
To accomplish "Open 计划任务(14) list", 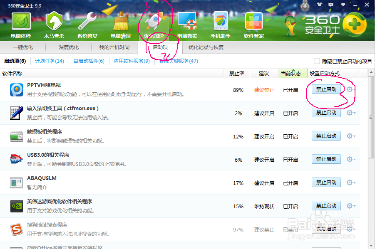I will (50, 61).
